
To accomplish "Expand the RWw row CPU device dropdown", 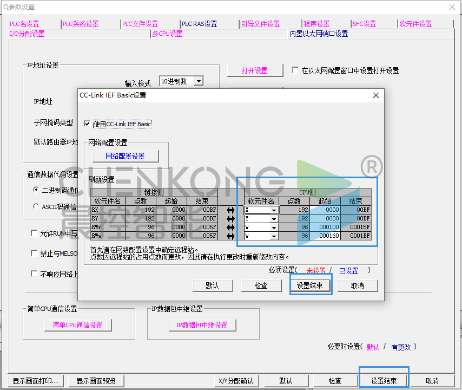I will (x=274, y=236).
